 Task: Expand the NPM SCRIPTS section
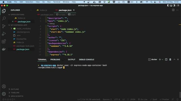point(17,96)
